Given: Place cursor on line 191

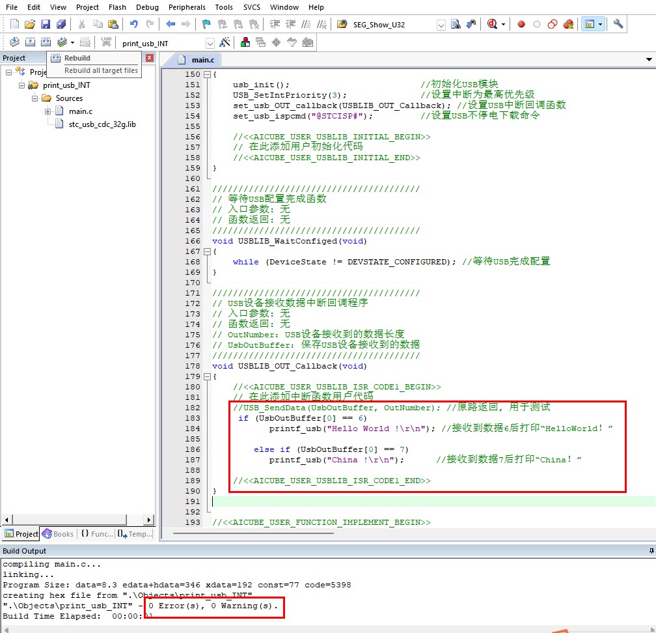Looking at the screenshot, I should (433, 501).
